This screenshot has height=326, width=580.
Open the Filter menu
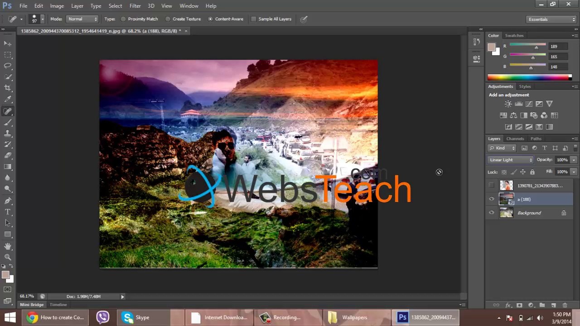click(x=135, y=6)
